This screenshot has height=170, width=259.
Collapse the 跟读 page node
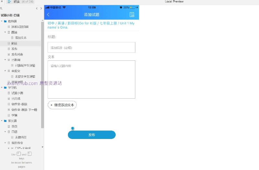coord(5,32)
